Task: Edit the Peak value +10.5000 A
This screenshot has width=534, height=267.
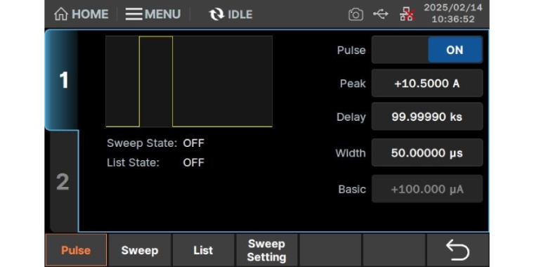Action: 427,84
